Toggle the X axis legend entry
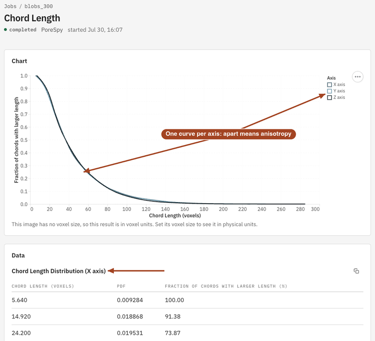 (336, 84)
